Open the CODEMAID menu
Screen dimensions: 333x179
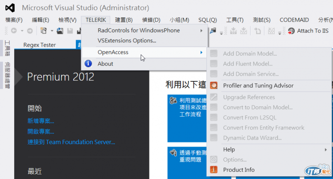coord(294,20)
